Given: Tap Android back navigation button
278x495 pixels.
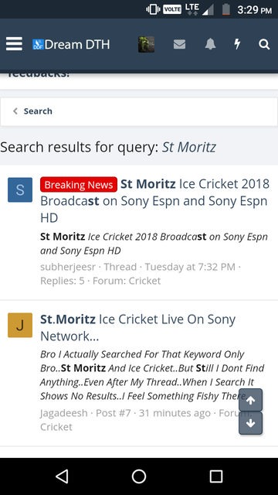Looking at the screenshot, I should [62, 476].
